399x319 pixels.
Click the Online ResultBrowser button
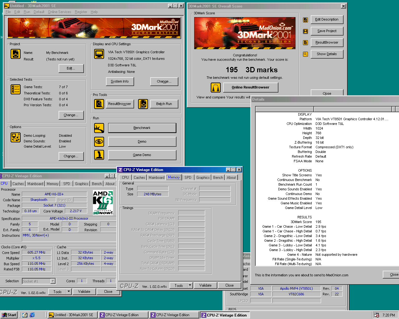[251, 88]
